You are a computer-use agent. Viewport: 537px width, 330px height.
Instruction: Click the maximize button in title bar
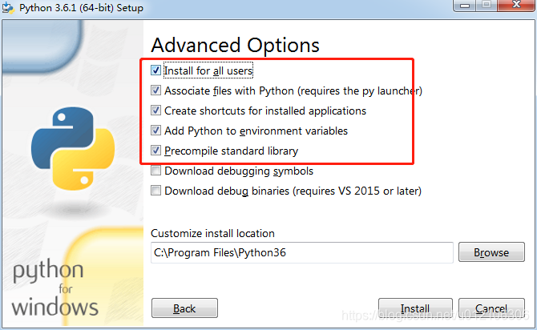point(487,5)
